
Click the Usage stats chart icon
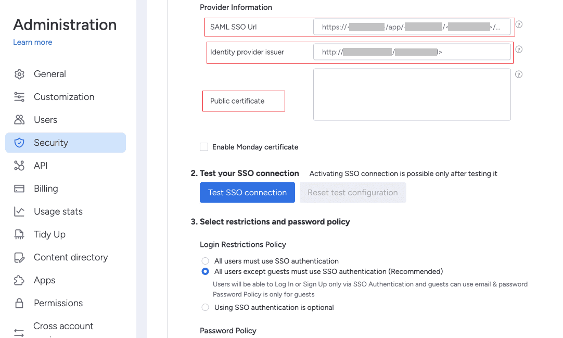point(19,211)
